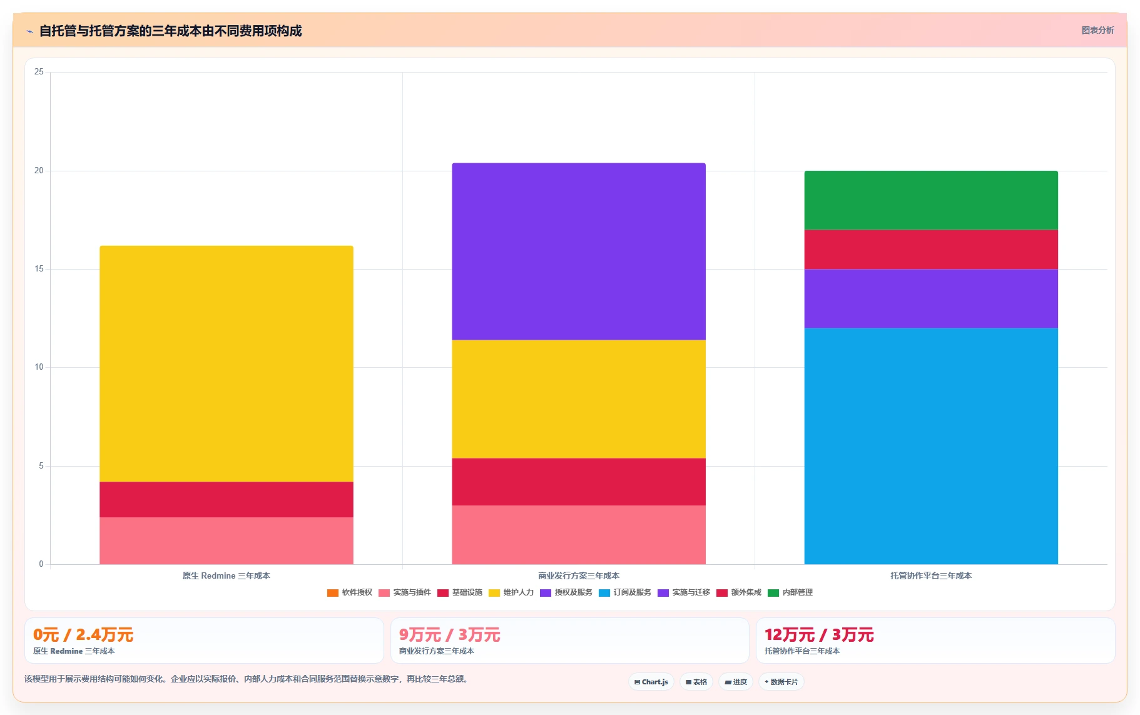The height and width of the screenshot is (715, 1140).
Task: Click the 0元 / 2.4万元 card value
Action: click(x=83, y=635)
